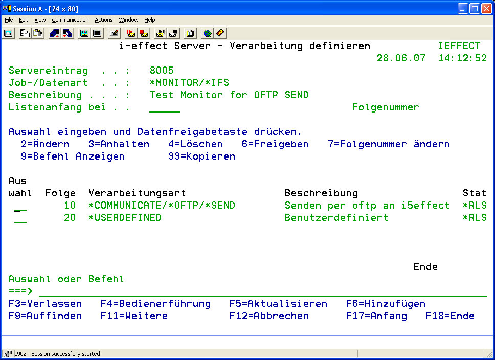Start macro recording with red record icon

point(131,33)
